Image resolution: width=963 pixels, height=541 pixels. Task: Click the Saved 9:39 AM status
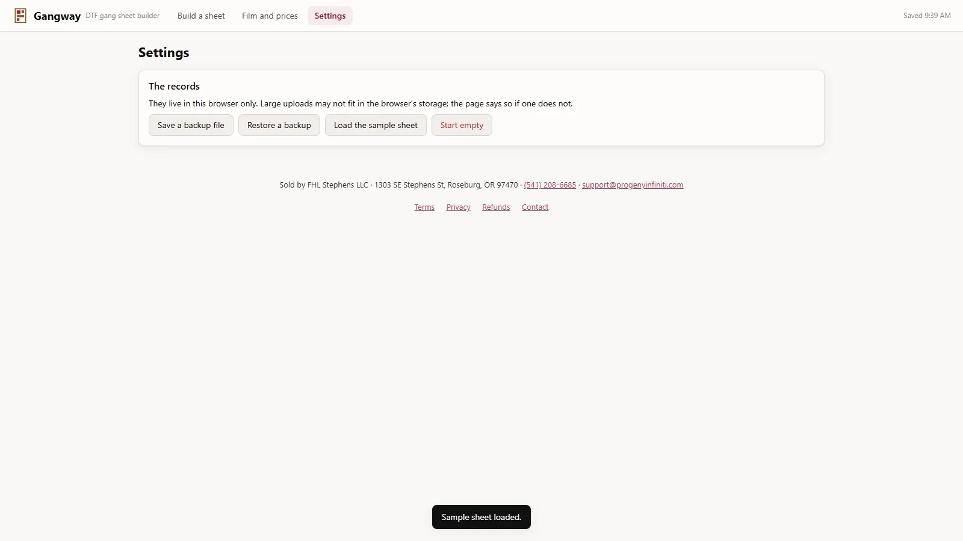pos(927,16)
